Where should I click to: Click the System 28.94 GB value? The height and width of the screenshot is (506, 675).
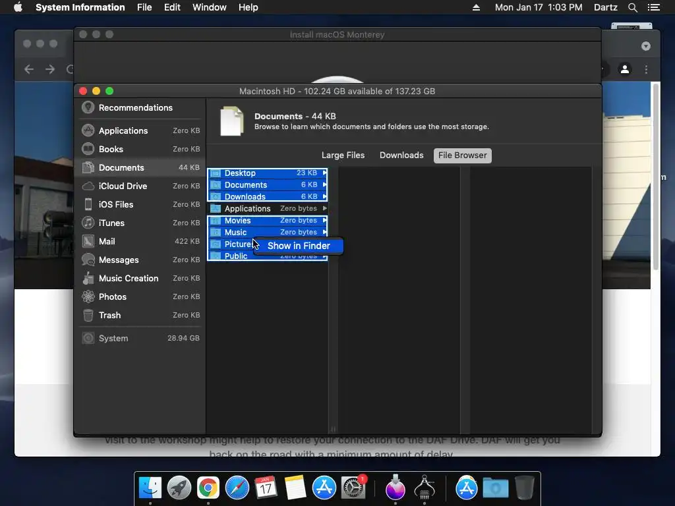pos(183,338)
